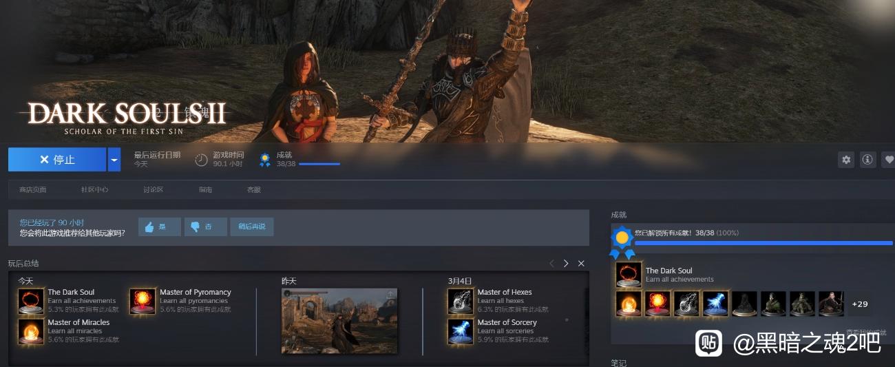Viewport: 895px width, 367px height.
Task: Open the 客服 tab
Action: click(254, 190)
